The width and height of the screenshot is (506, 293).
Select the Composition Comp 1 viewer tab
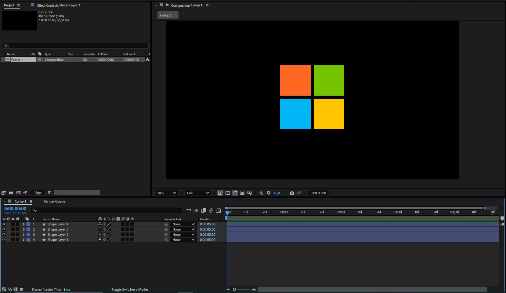click(186, 5)
